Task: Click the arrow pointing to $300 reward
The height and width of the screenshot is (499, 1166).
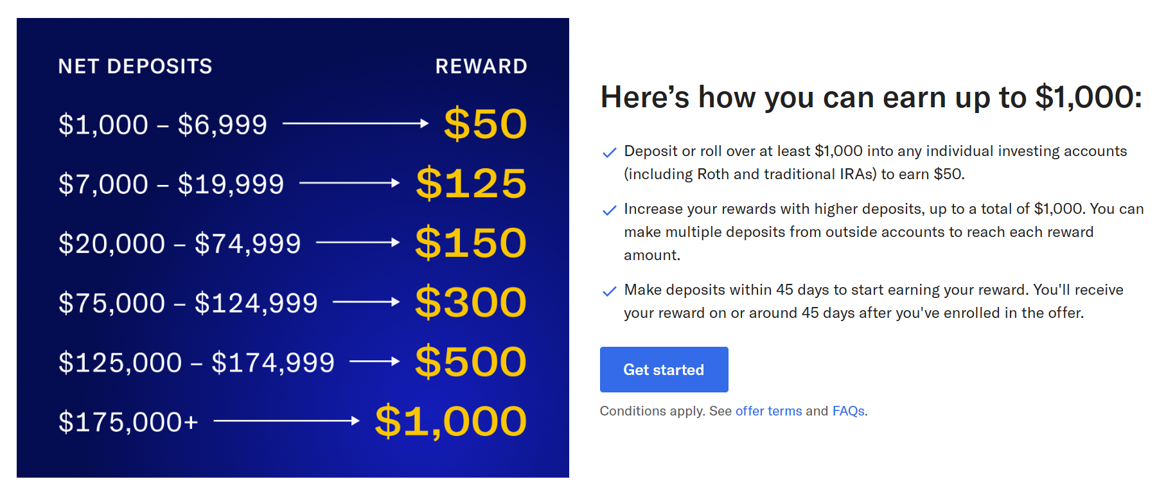Action: pos(366,302)
